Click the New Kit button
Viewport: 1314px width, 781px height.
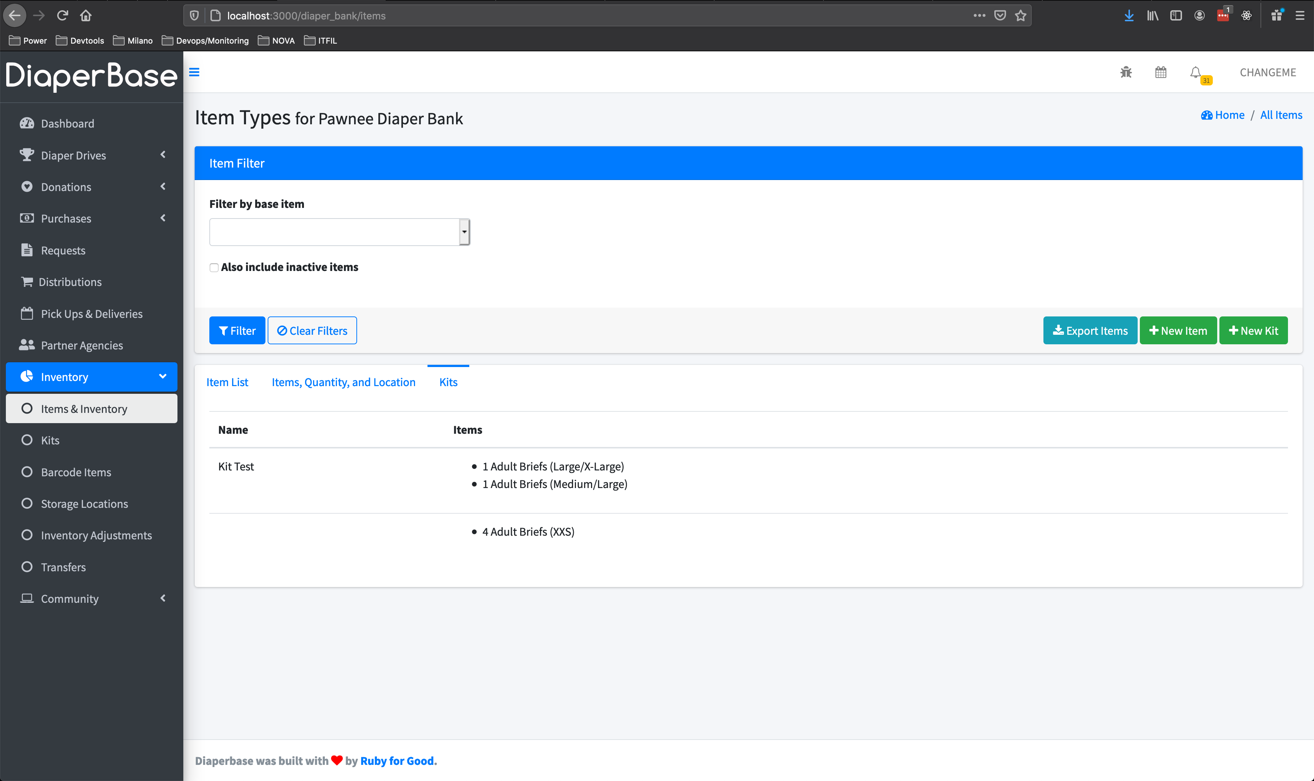coord(1253,330)
